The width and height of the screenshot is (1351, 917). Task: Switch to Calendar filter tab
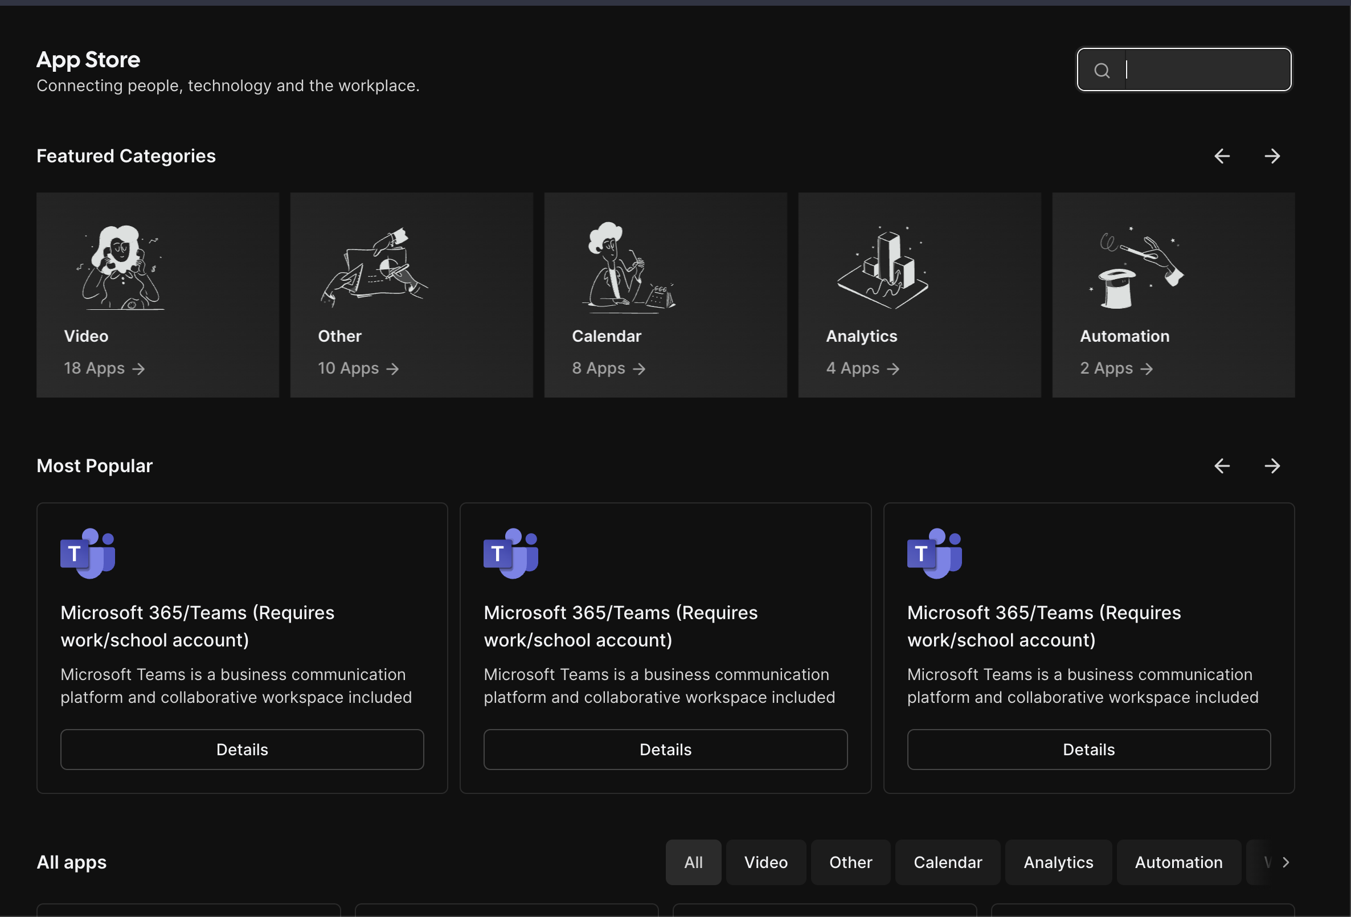point(947,862)
